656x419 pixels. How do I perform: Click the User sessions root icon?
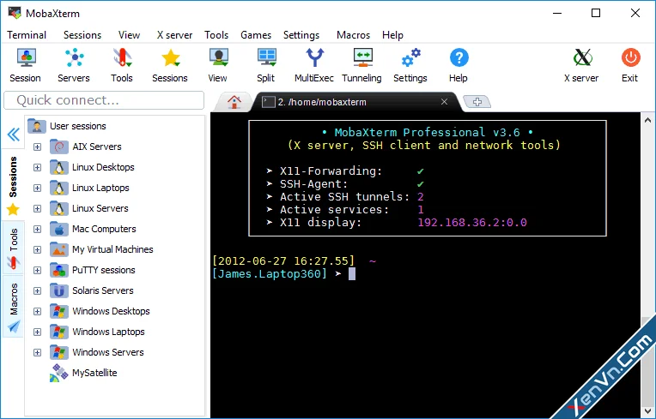pyautogui.click(x=37, y=126)
